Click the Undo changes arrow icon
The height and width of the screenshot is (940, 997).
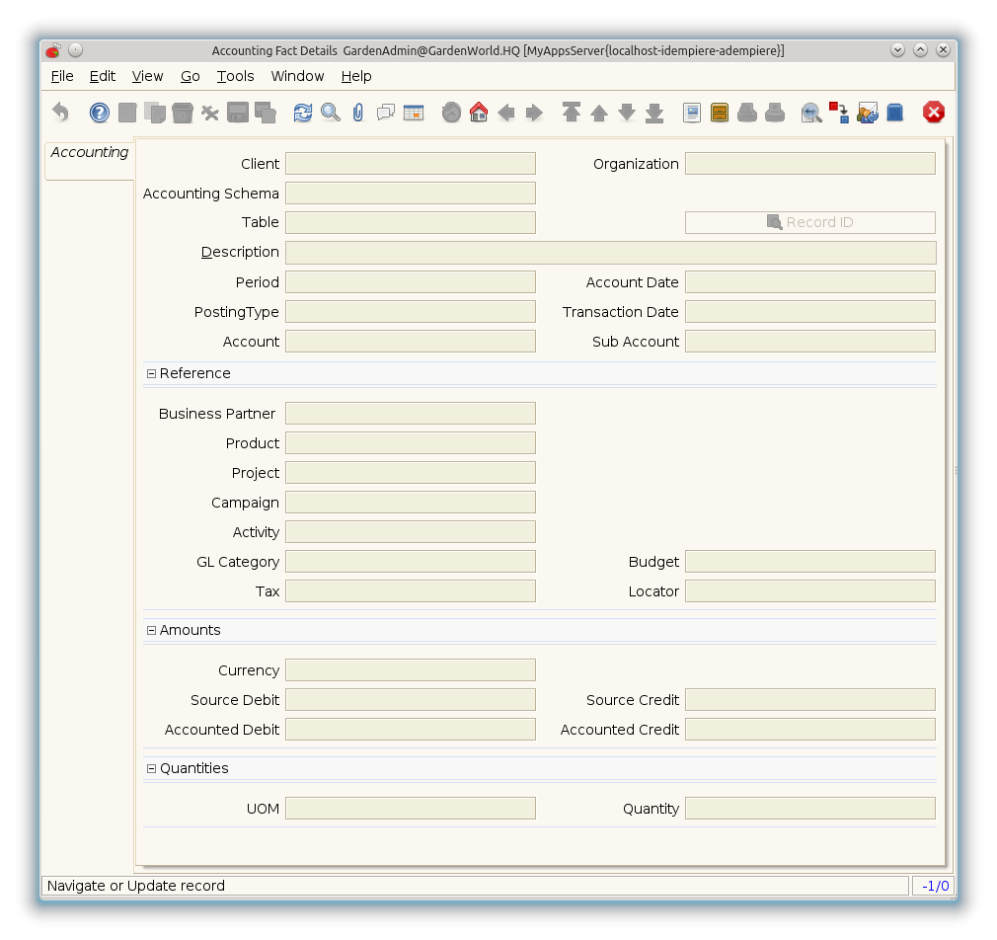point(61,113)
